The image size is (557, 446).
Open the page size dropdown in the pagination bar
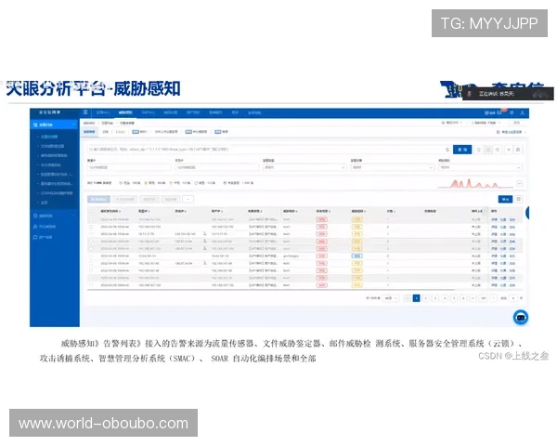click(391, 298)
